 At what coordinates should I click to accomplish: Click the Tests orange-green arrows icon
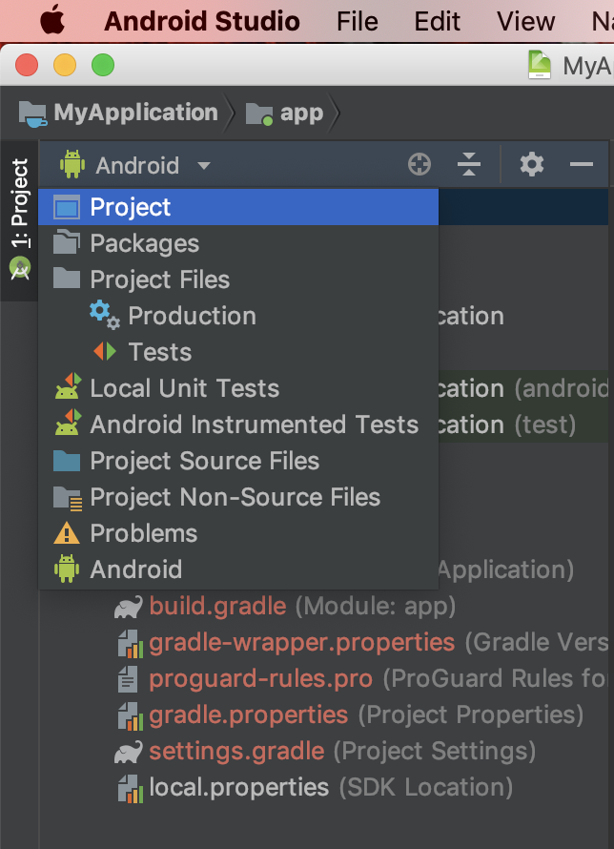105,351
